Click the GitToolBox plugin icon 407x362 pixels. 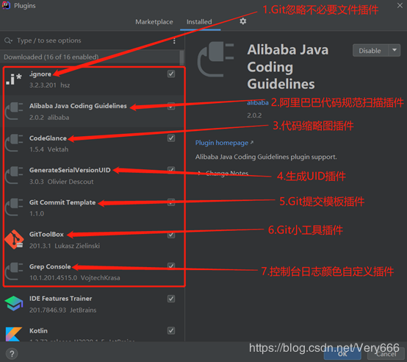point(14,239)
